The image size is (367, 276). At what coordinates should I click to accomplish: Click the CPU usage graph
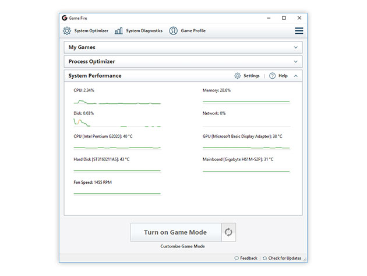[x=117, y=102]
